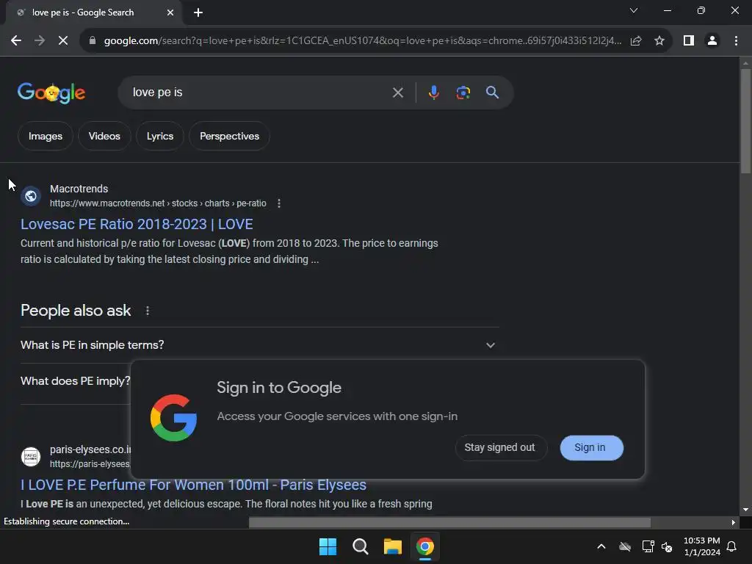Close the 'love pe is' tab
This screenshot has width=752, height=564.
tap(170, 12)
